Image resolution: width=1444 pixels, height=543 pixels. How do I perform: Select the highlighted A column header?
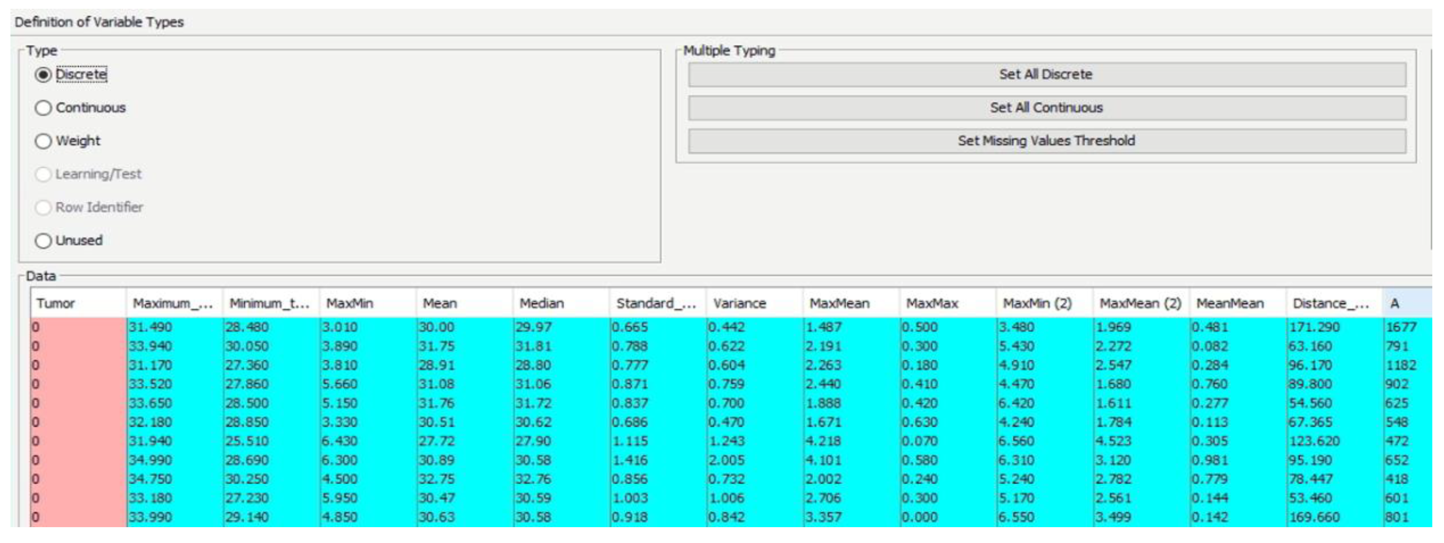pyautogui.click(x=1406, y=304)
